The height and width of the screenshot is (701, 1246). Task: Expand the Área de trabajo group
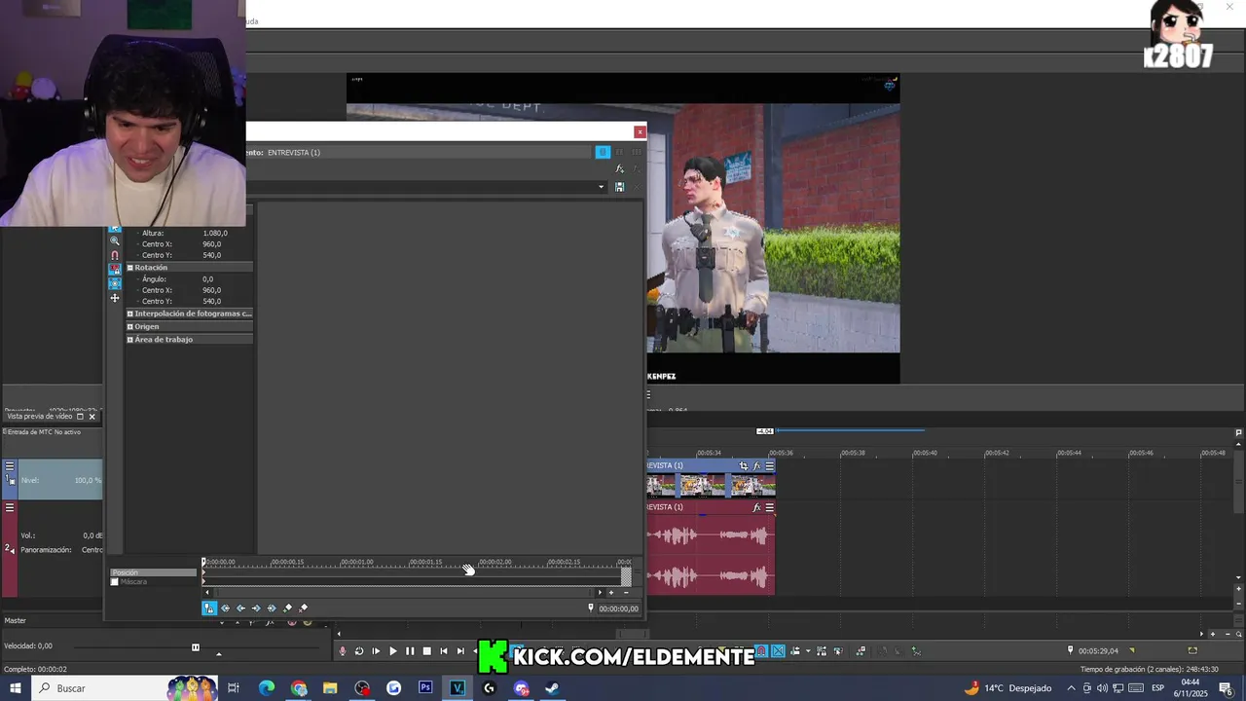click(x=130, y=340)
